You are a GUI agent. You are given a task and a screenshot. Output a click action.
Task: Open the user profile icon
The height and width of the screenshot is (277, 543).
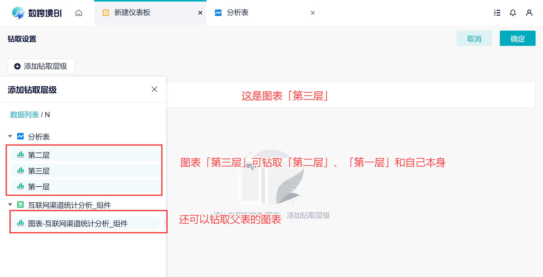click(x=529, y=13)
